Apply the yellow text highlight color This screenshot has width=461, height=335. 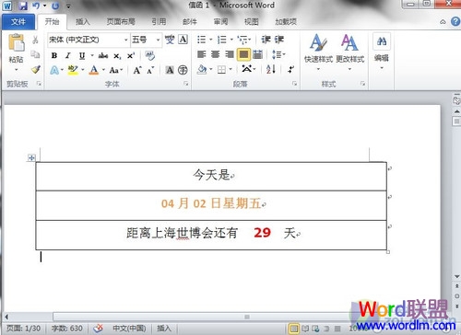tap(73, 70)
